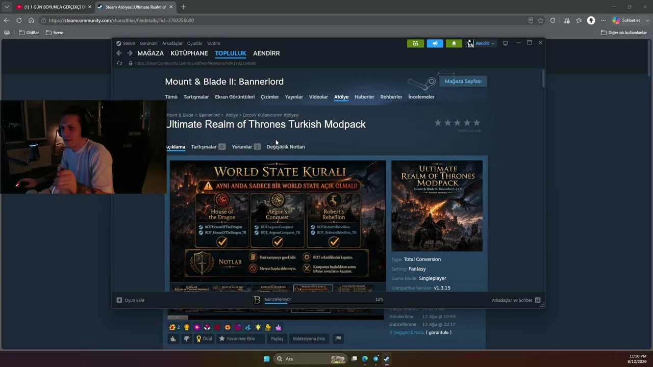Go to the Edge home page

[x=31, y=20]
